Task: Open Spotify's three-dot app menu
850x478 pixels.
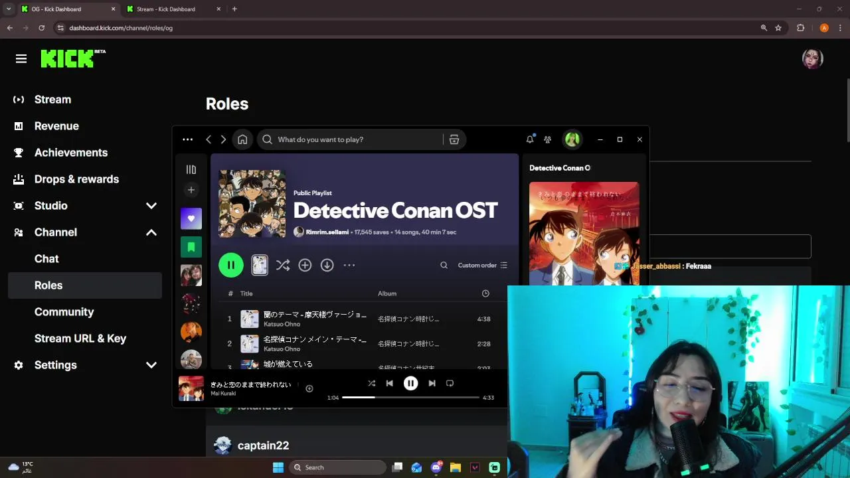Action: 187,139
